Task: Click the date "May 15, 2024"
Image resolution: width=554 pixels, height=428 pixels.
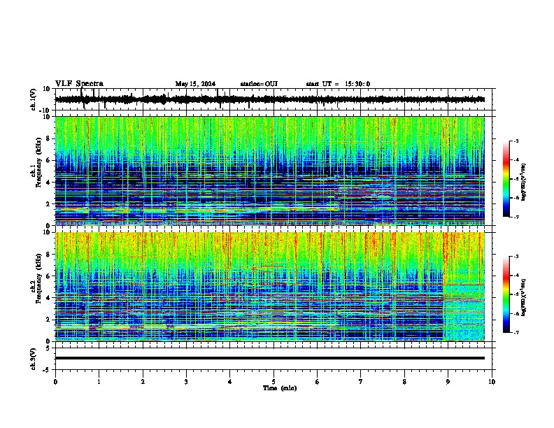Action: (195, 84)
